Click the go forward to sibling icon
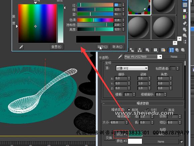194x146 pixels. 183,50
